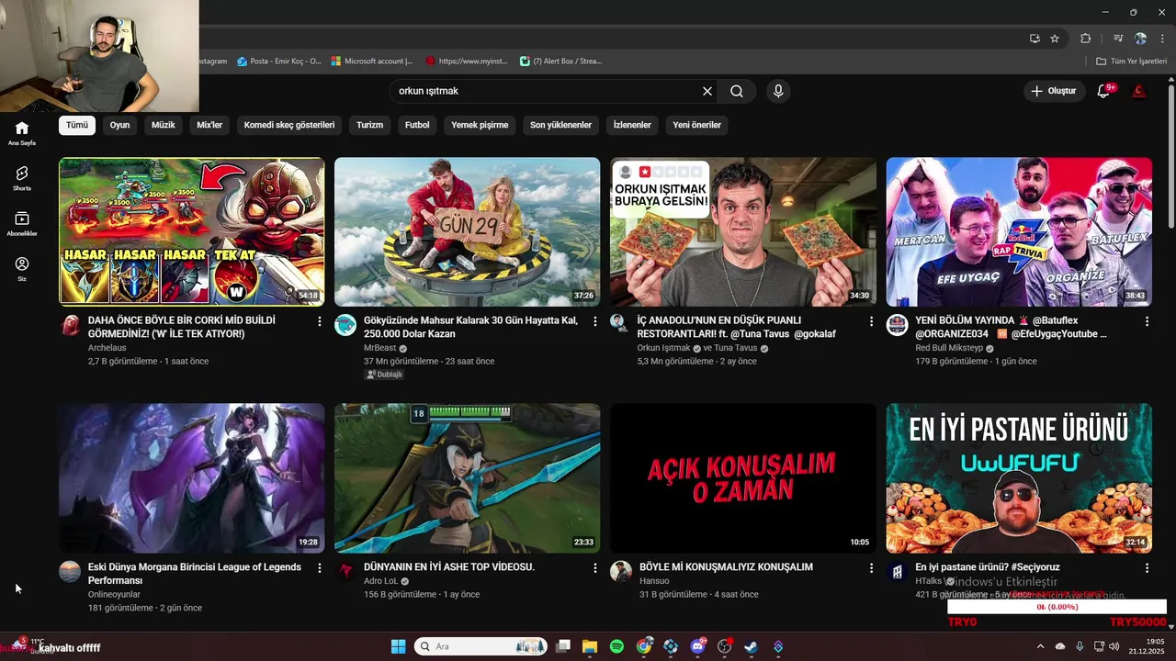1176x661 pixels.
Task: Open Archelaus channel avatar
Action: [x=70, y=325]
